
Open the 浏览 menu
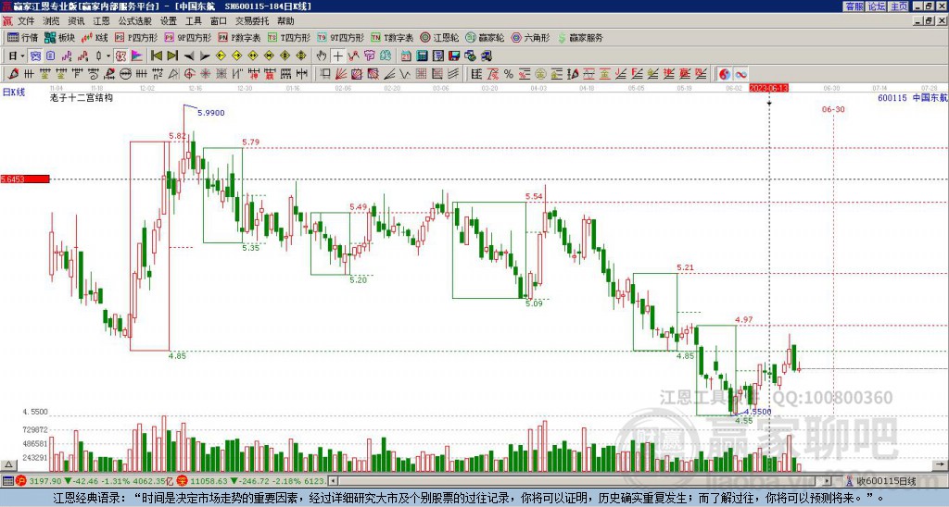(51, 21)
